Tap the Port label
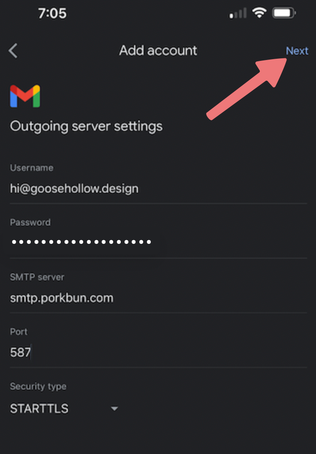The image size is (316, 454). point(19,331)
